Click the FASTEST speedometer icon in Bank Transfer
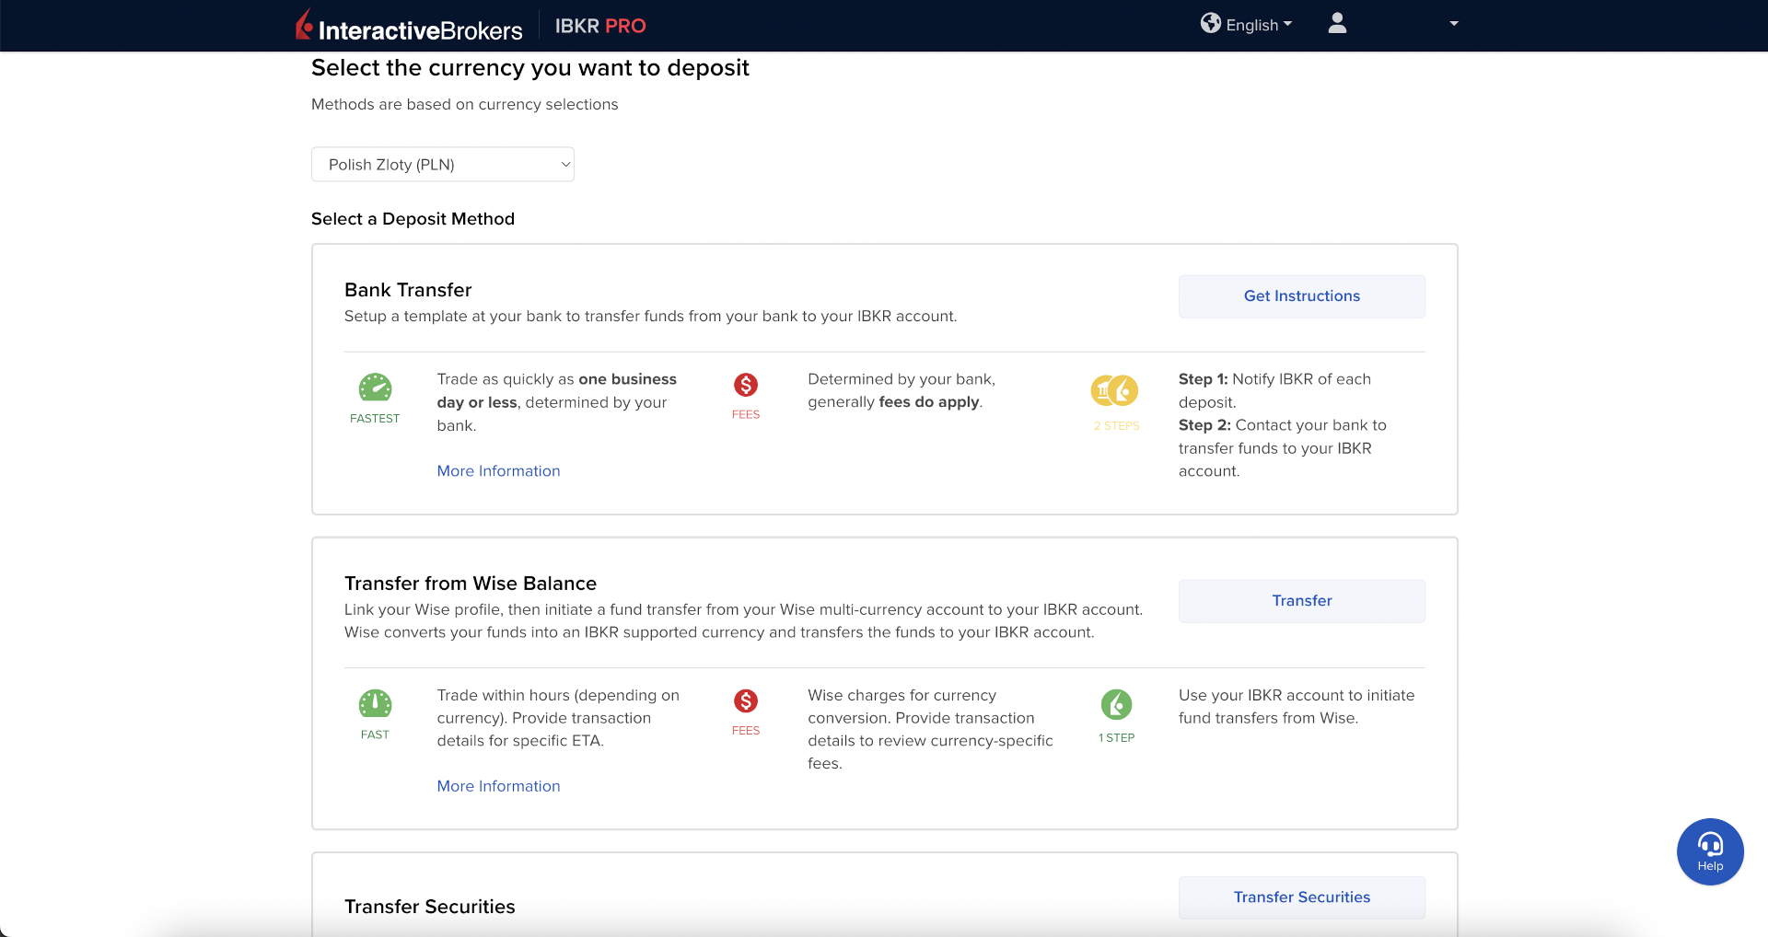This screenshot has width=1768, height=937. [x=375, y=388]
